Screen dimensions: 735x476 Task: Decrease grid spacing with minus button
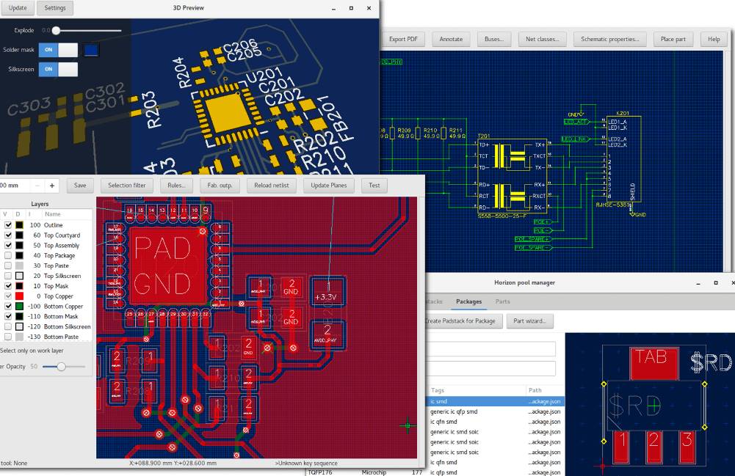click(37, 186)
